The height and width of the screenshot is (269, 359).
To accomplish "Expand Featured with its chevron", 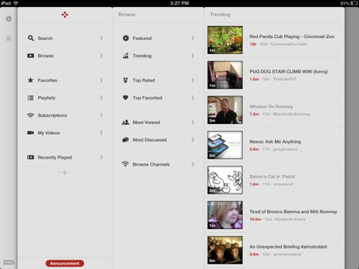I will [192, 38].
